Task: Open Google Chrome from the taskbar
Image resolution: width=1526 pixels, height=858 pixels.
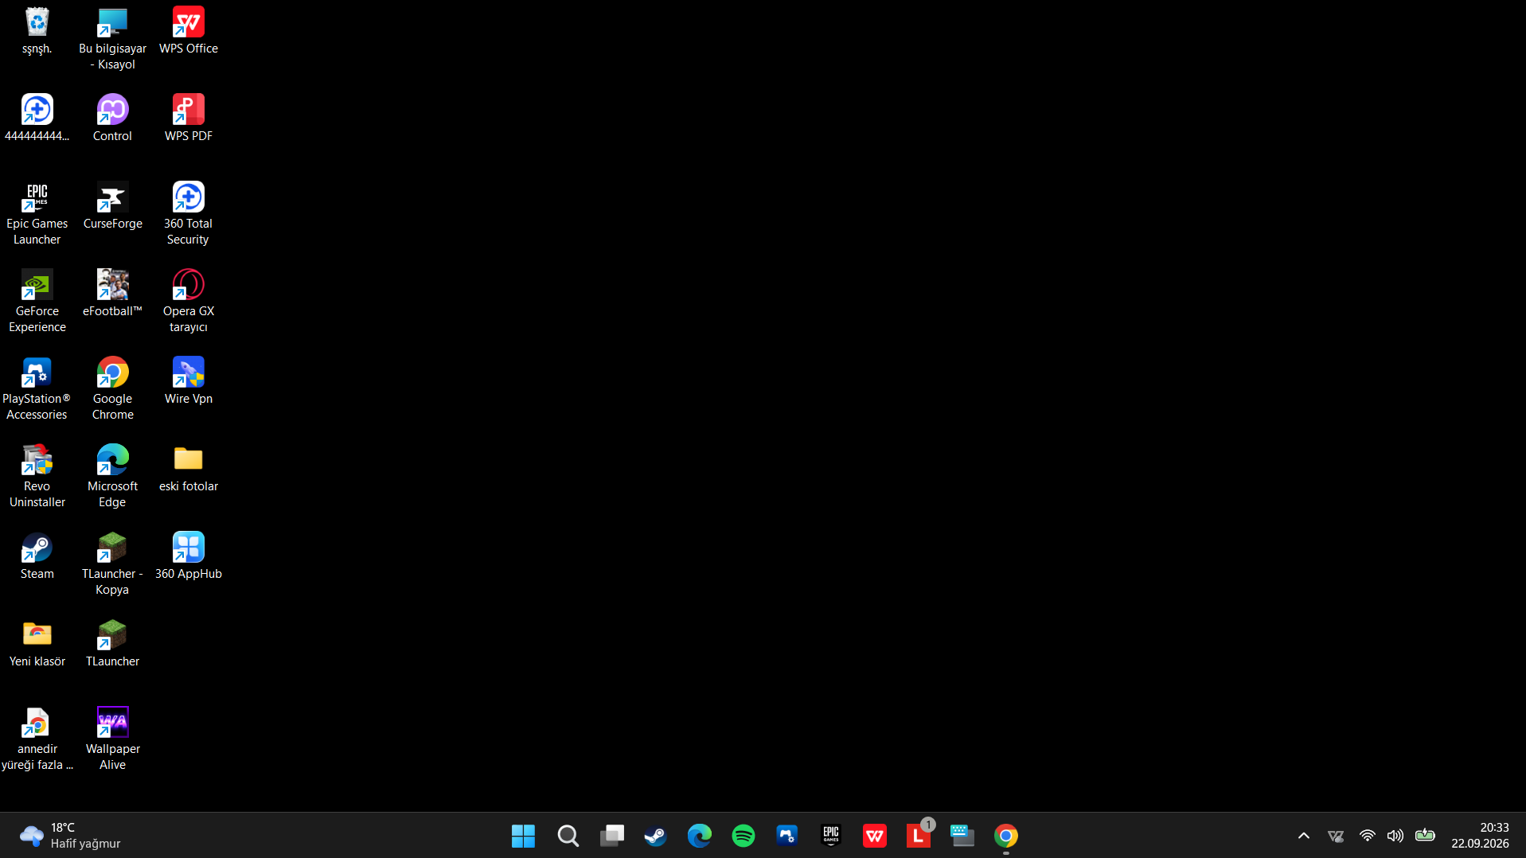Action: [x=1006, y=836]
